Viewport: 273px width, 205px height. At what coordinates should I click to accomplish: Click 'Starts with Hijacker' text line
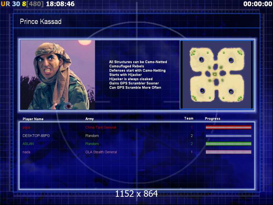[x=125, y=75]
